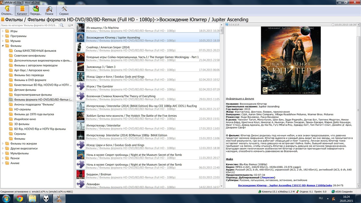
Task: Show hidden system tray icons
Action: click(x=328, y=198)
